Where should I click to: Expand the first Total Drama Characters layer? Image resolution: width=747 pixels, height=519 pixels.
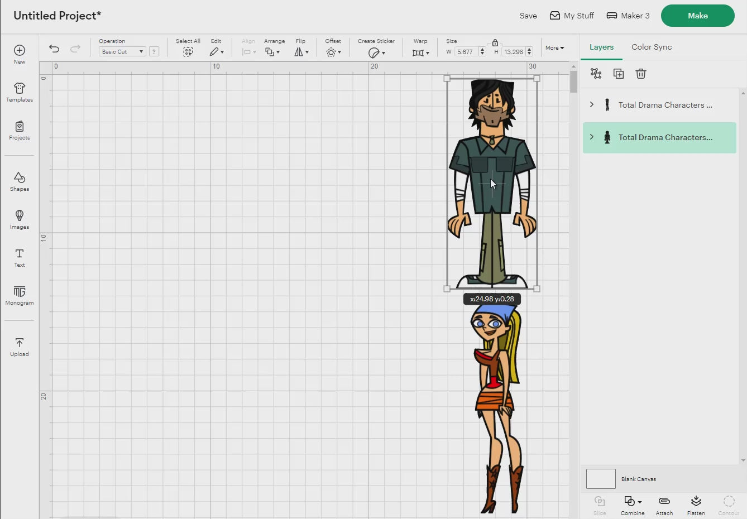[x=592, y=104]
